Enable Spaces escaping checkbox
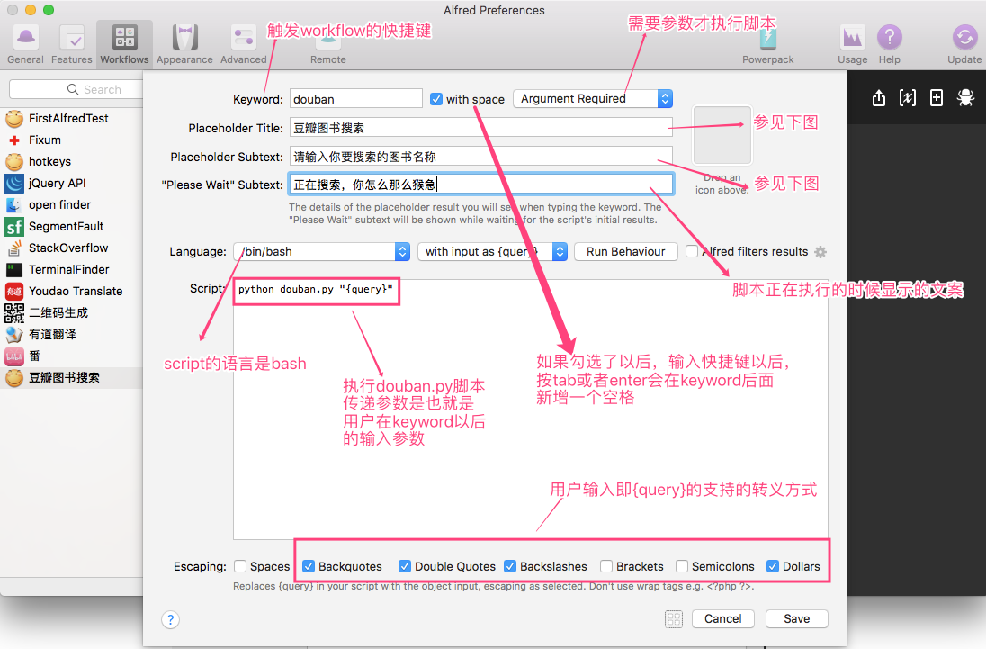Screen dimensions: 986x649 [x=240, y=566]
